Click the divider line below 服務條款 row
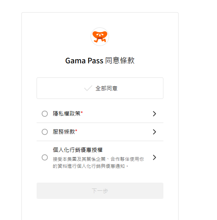The image size is (217, 220). point(100,141)
